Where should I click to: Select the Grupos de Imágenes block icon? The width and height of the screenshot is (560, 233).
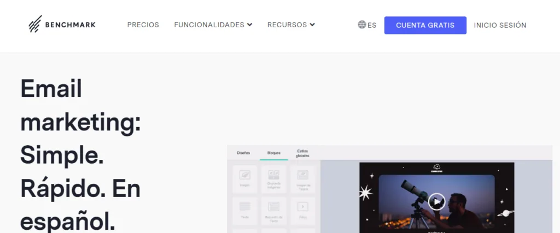click(273, 175)
